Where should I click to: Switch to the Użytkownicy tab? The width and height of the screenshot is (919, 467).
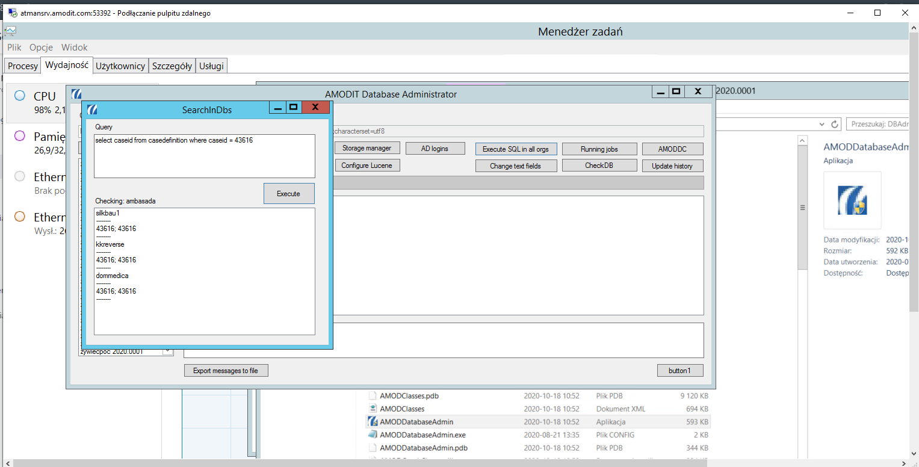tap(120, 66)
